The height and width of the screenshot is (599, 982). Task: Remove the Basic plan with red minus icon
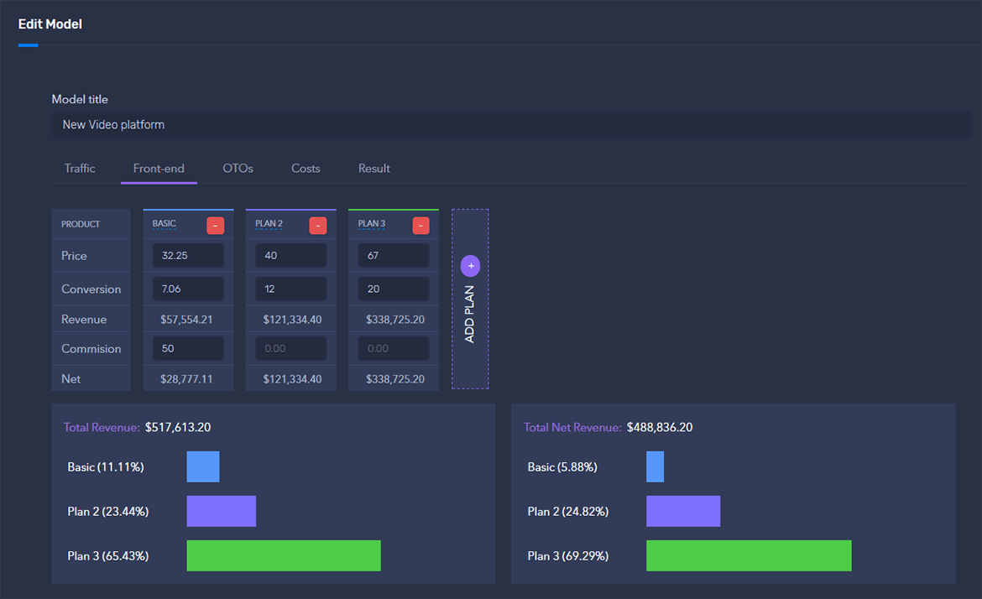tap(215, 226)
